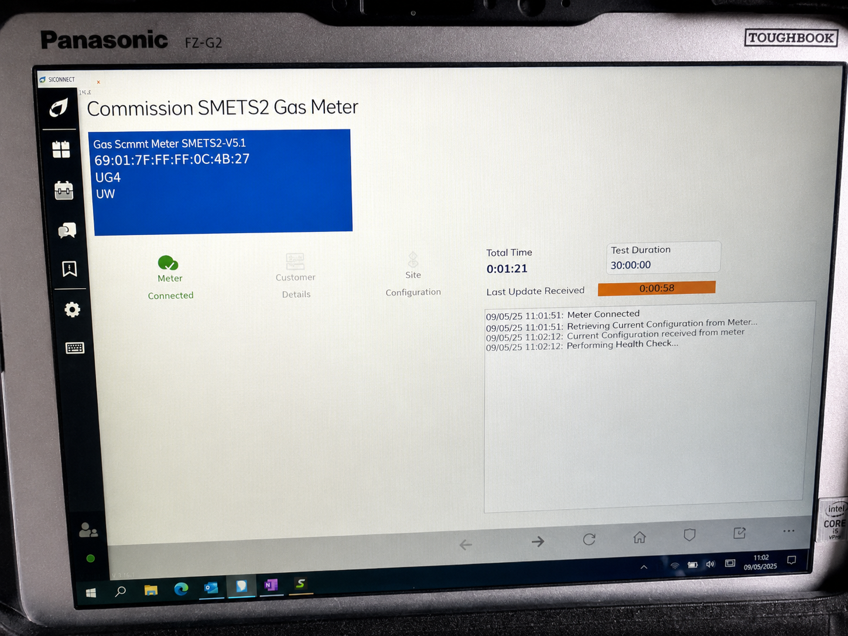Go forward with the right arrow
Screen dimensions: 848x636
538,542
